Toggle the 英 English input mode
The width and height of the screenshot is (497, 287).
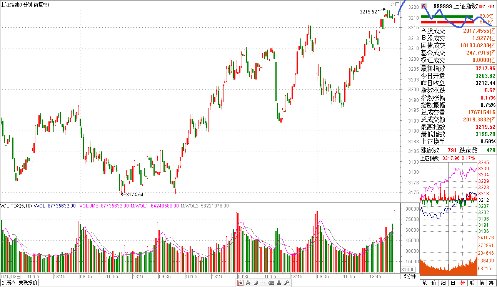tap(248, 283)
